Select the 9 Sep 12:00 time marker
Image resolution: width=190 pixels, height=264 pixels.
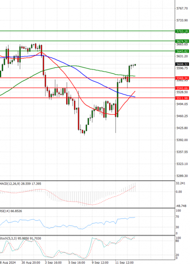point(100,262)
